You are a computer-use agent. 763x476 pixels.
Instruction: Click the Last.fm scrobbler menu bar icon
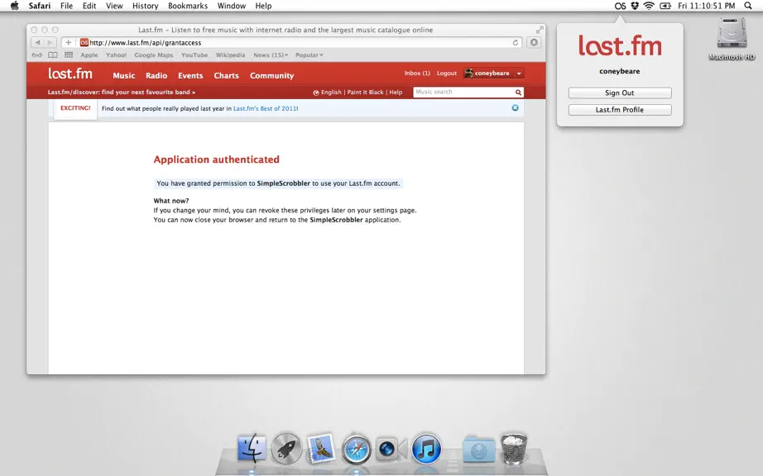point(620,6)
